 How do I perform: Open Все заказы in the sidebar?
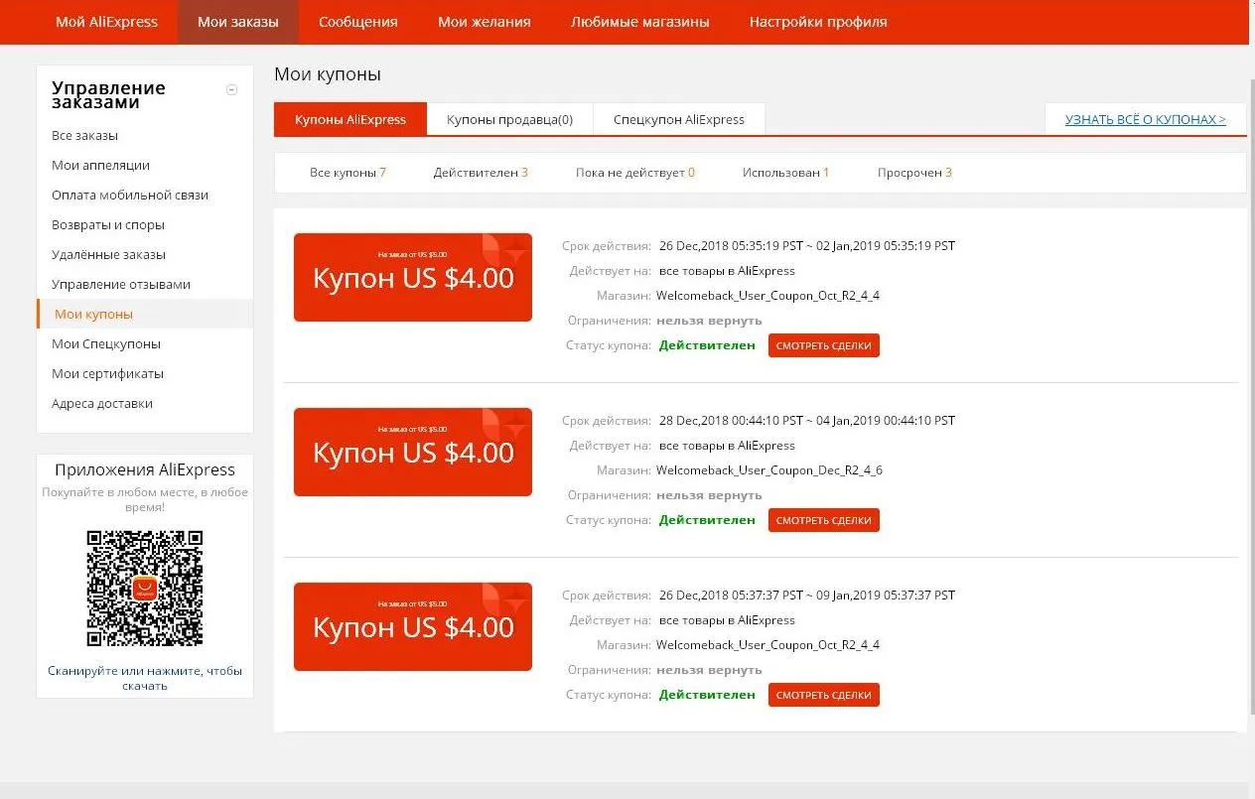[x=84, y=135]
